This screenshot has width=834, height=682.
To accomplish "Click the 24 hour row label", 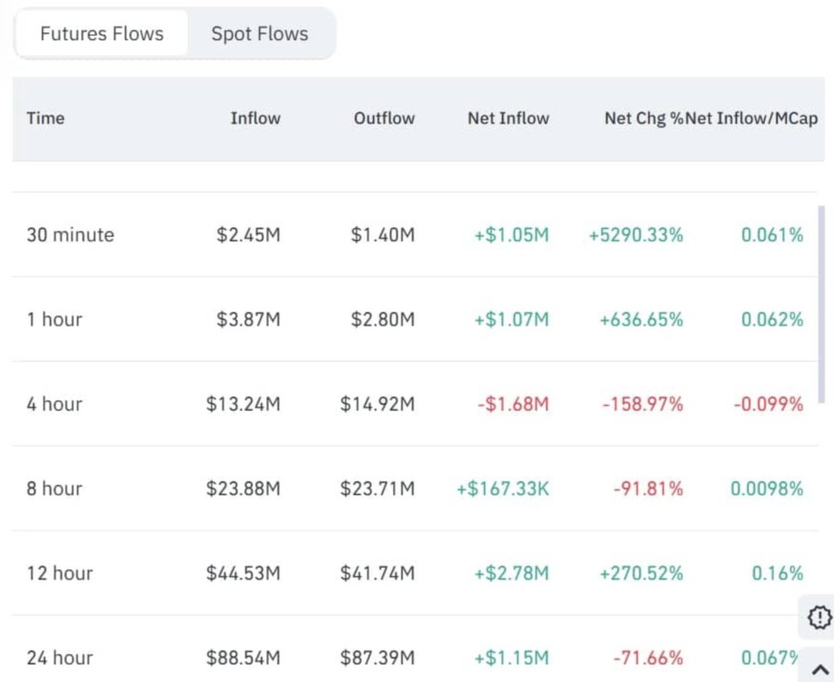I will (x=60, y=657).
